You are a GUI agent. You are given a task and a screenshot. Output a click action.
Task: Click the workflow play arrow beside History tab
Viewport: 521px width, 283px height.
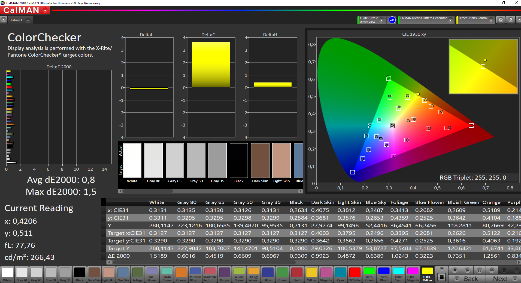tap(3, 20)
